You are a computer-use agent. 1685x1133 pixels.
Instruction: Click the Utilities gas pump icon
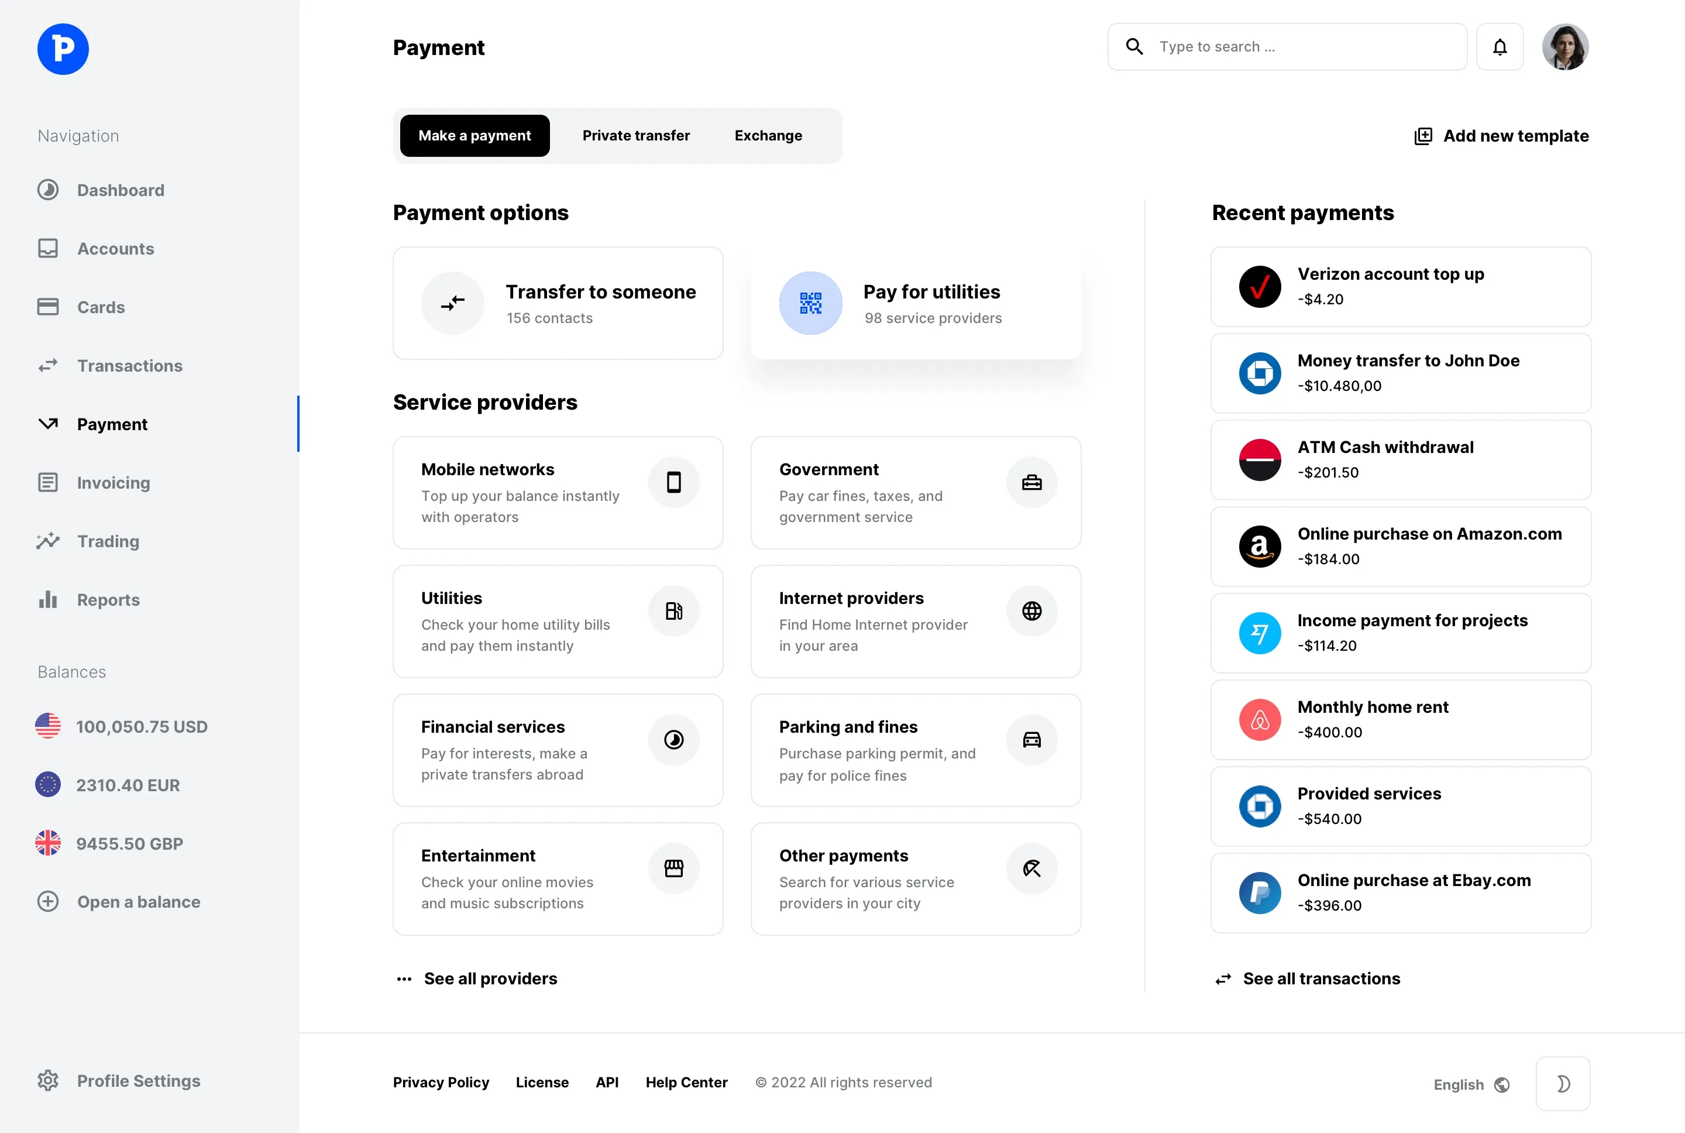click(x=673, y=610)
